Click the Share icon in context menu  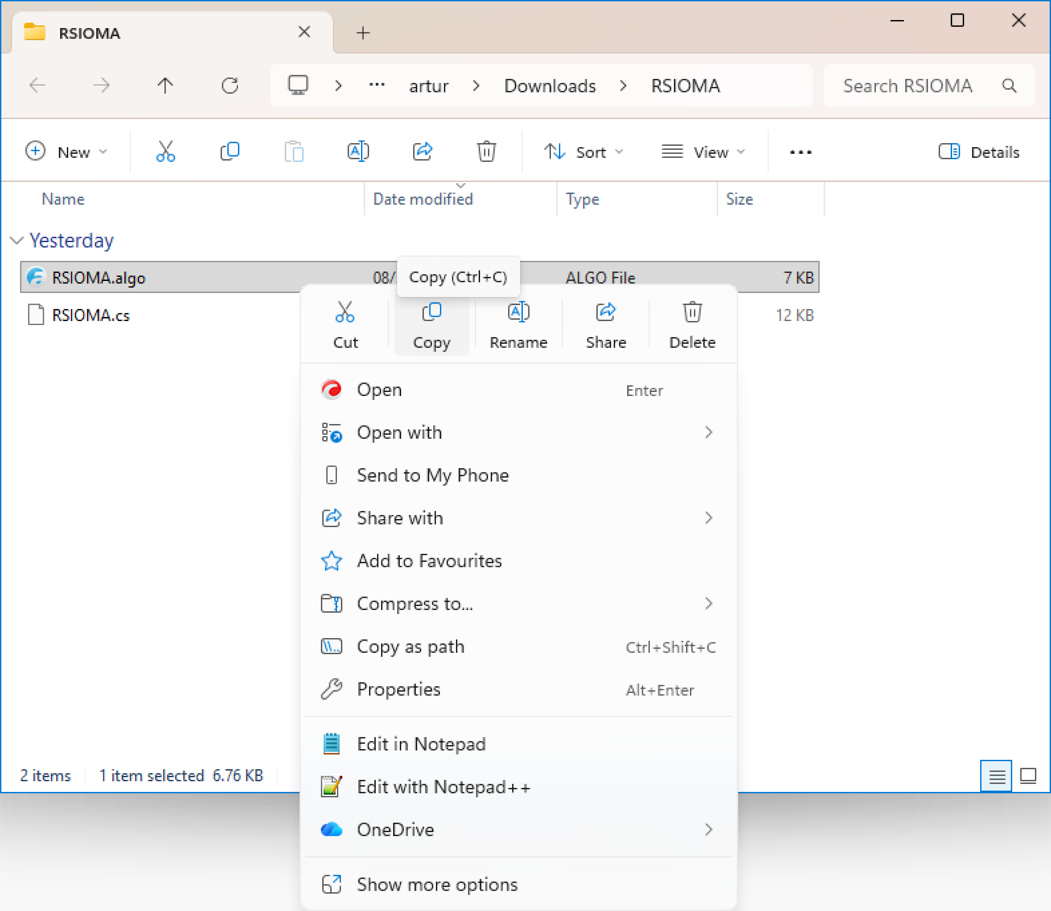point(606,312)
